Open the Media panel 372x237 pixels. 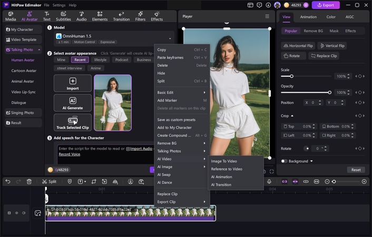[11, 16]
